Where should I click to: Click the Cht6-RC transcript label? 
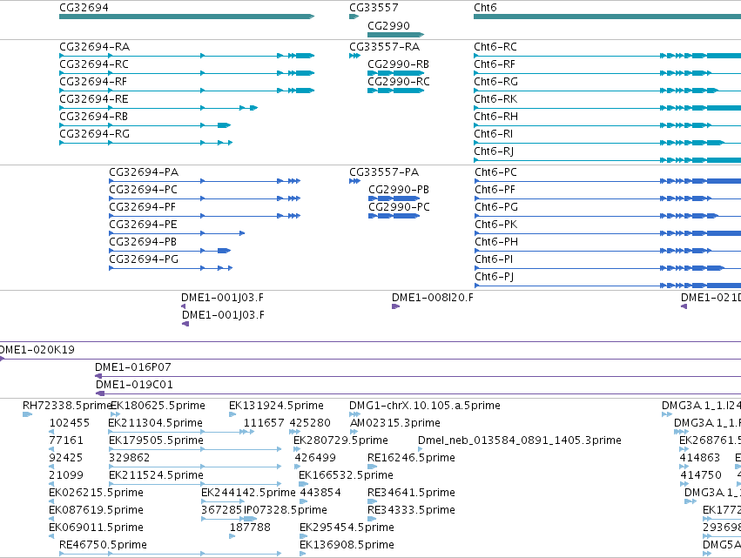point(495,47)
